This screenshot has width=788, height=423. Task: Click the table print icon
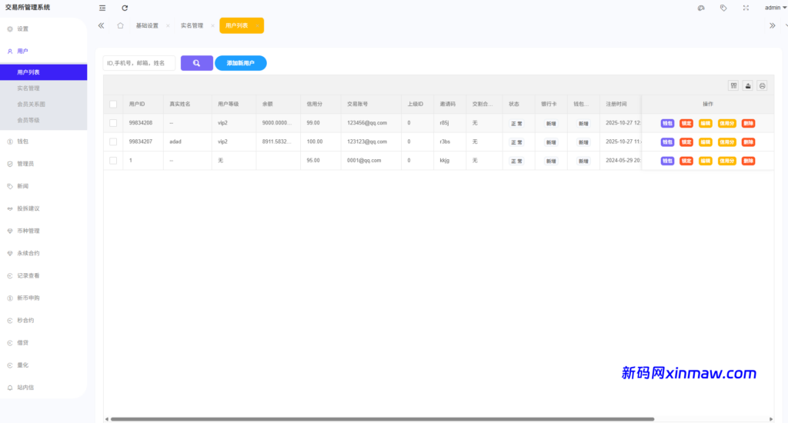[762, 86]
